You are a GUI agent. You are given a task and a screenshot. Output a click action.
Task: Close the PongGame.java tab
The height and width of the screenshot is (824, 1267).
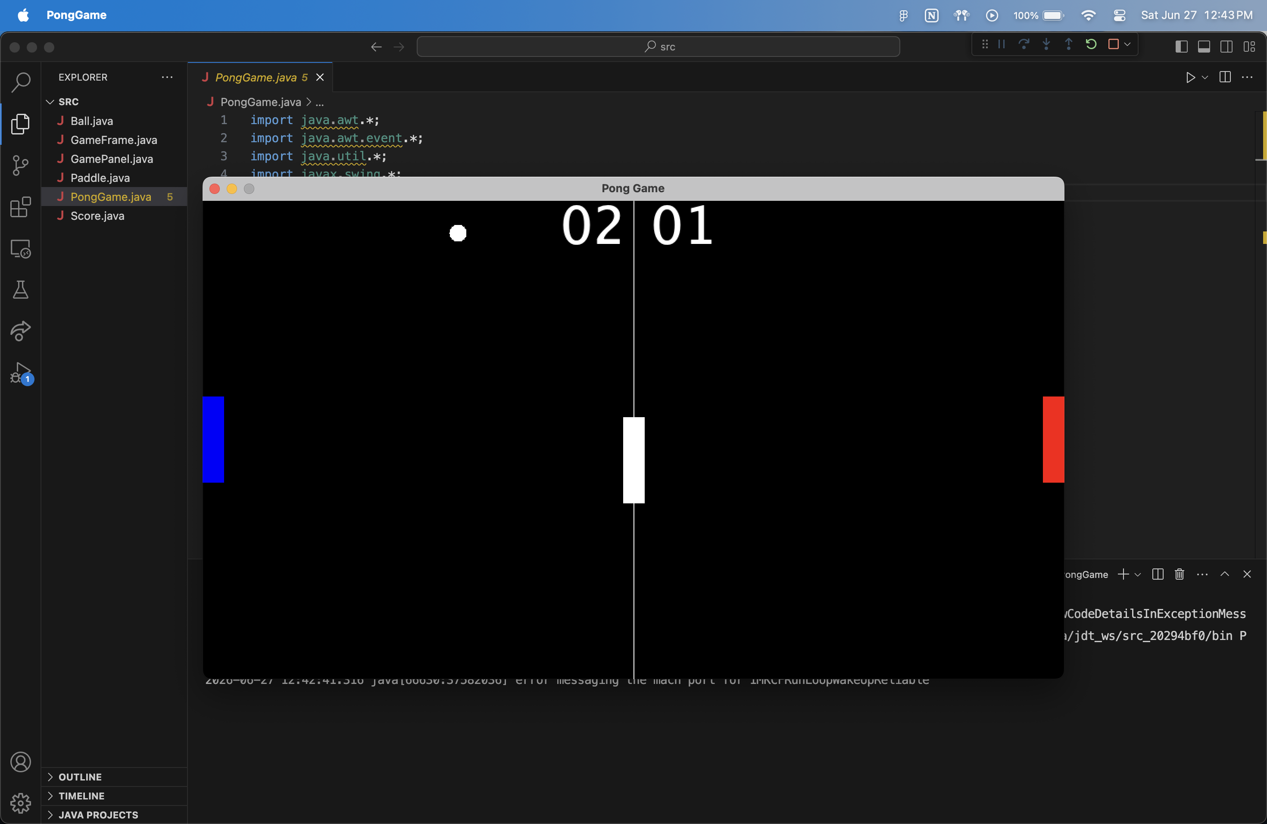pos(320,78)
